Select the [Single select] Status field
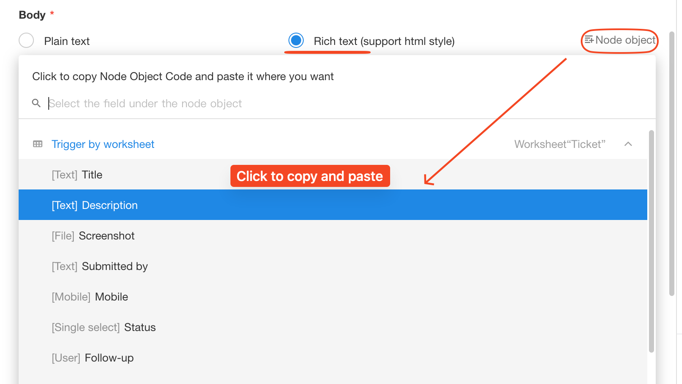 point(333,327)
